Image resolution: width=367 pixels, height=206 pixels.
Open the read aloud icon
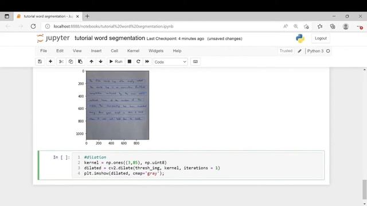click(286, 26)
